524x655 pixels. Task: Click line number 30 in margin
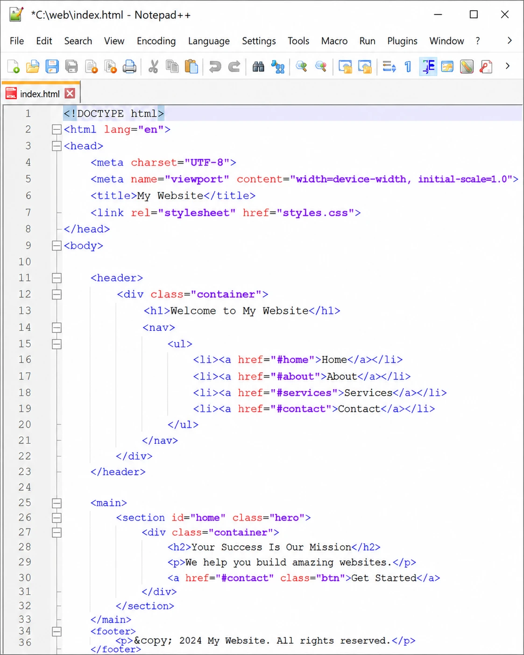pyautogui.click(x=25, y=578)
